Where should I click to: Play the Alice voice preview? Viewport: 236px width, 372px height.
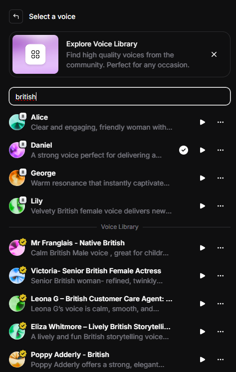pyautogui.click(x=202, y=122)
